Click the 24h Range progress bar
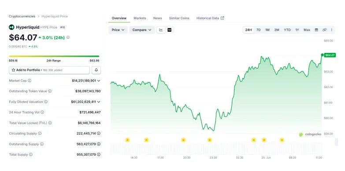The height and width of the screenshot is (171, 345). click(54, 56)
